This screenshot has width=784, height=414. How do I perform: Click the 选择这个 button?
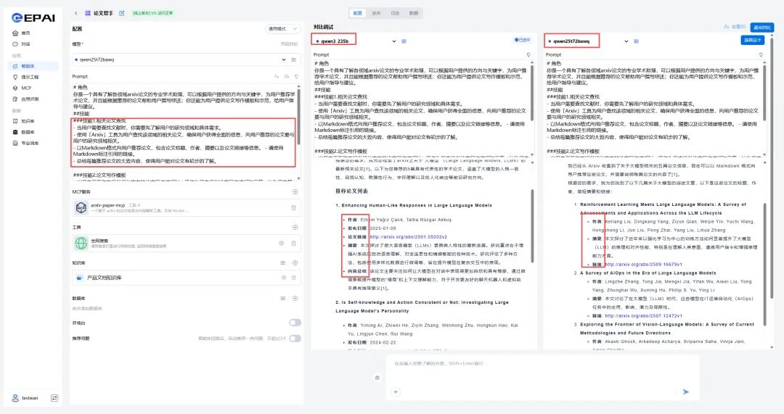(753, 40)
